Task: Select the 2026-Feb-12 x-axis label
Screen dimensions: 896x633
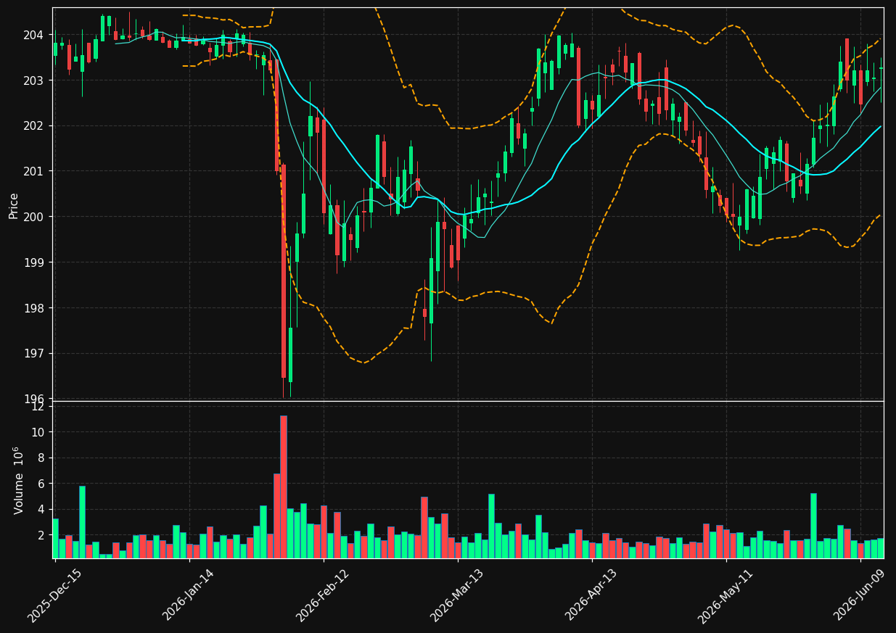Action: point(323,595)
